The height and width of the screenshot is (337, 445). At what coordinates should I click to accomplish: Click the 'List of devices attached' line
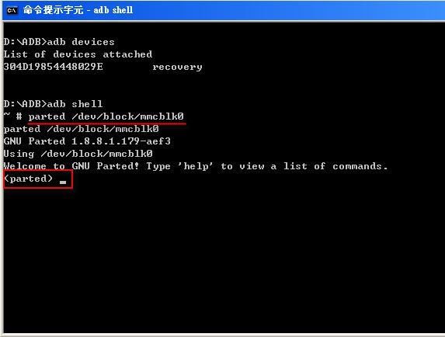(78, 54)
